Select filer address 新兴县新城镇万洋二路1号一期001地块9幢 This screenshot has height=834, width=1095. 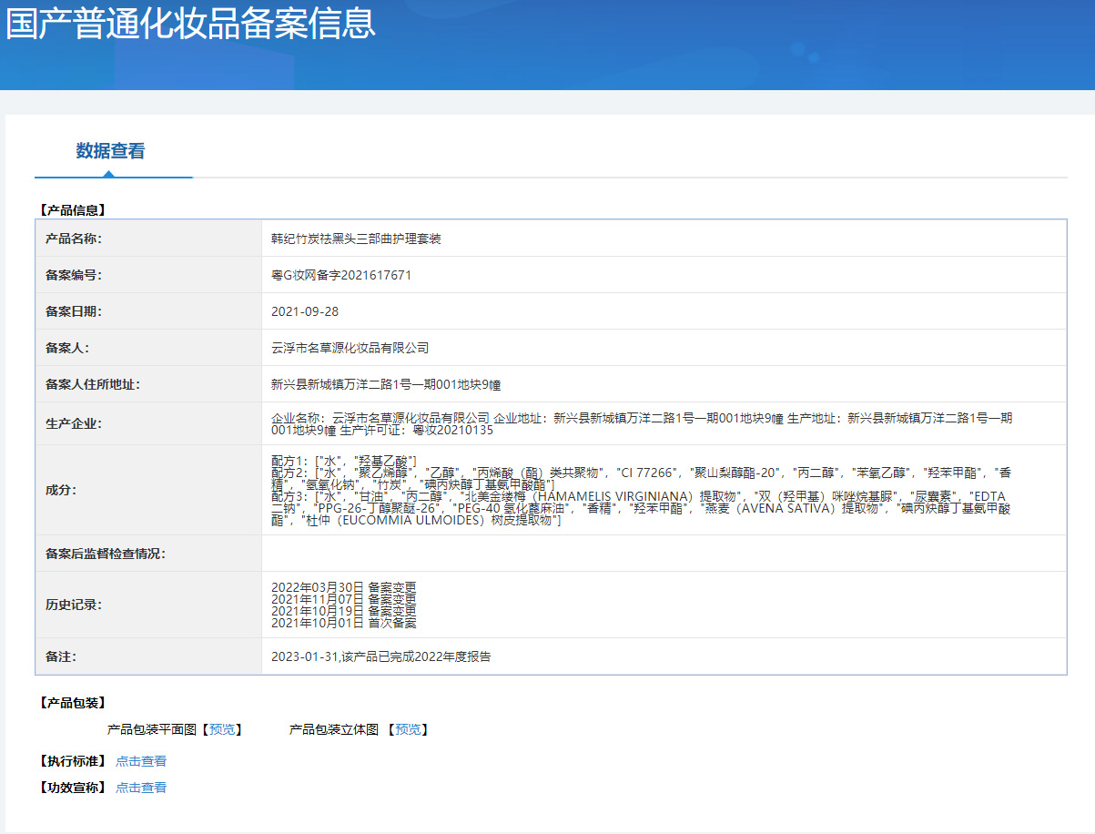(386, 384)
